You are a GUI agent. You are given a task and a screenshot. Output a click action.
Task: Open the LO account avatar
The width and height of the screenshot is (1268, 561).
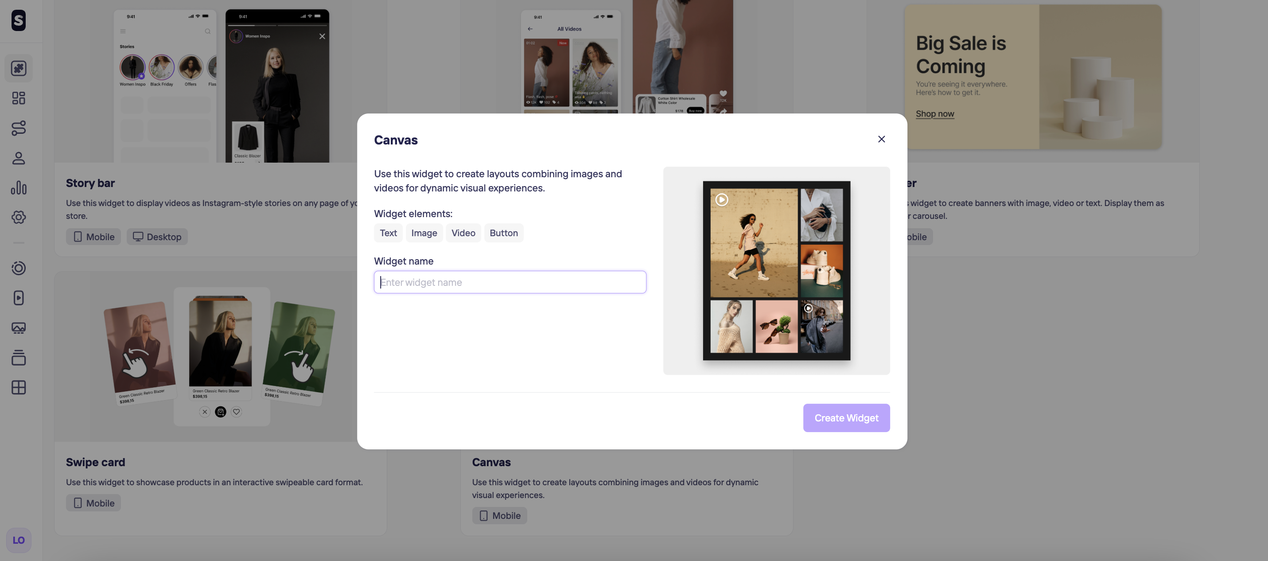(x=19, y=540)
